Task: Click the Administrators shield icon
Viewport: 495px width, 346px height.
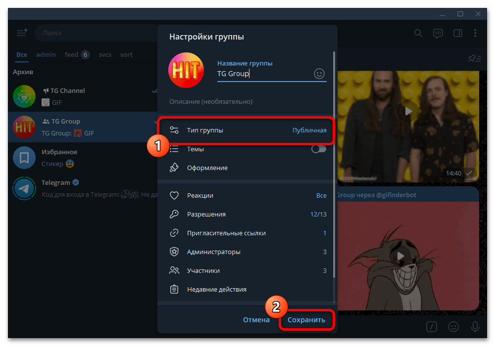Action: [x=174, y=252]
